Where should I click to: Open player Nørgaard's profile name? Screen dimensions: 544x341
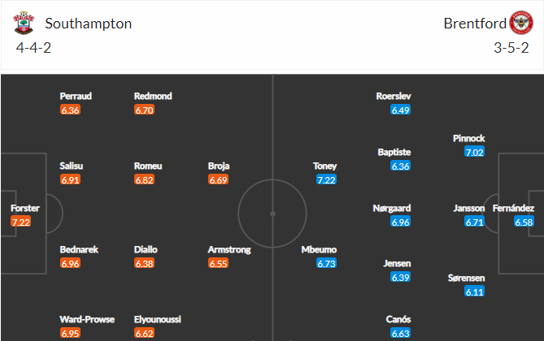point(392,208)
